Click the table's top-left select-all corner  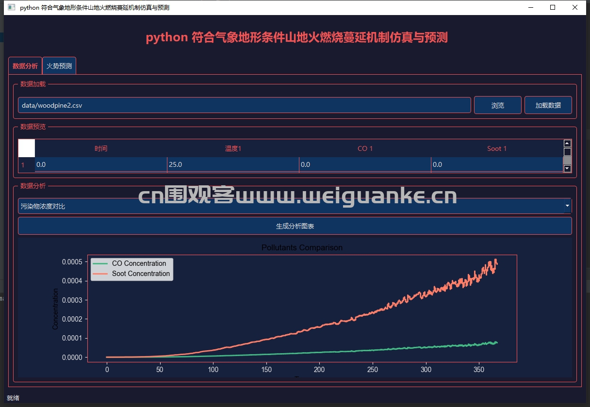27,148
